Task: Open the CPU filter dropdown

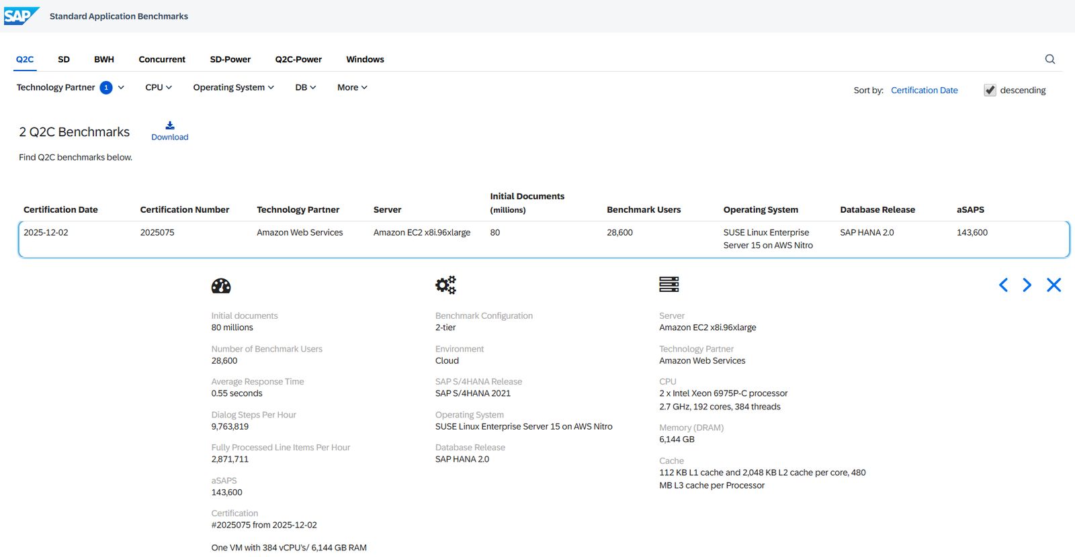Action: point(159,87)
